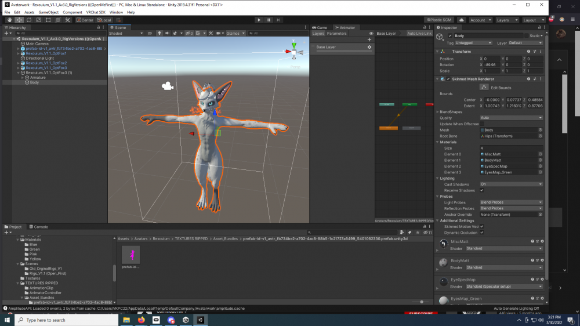Click the Play button
The image size is (580, 326).
coord(259,20)
